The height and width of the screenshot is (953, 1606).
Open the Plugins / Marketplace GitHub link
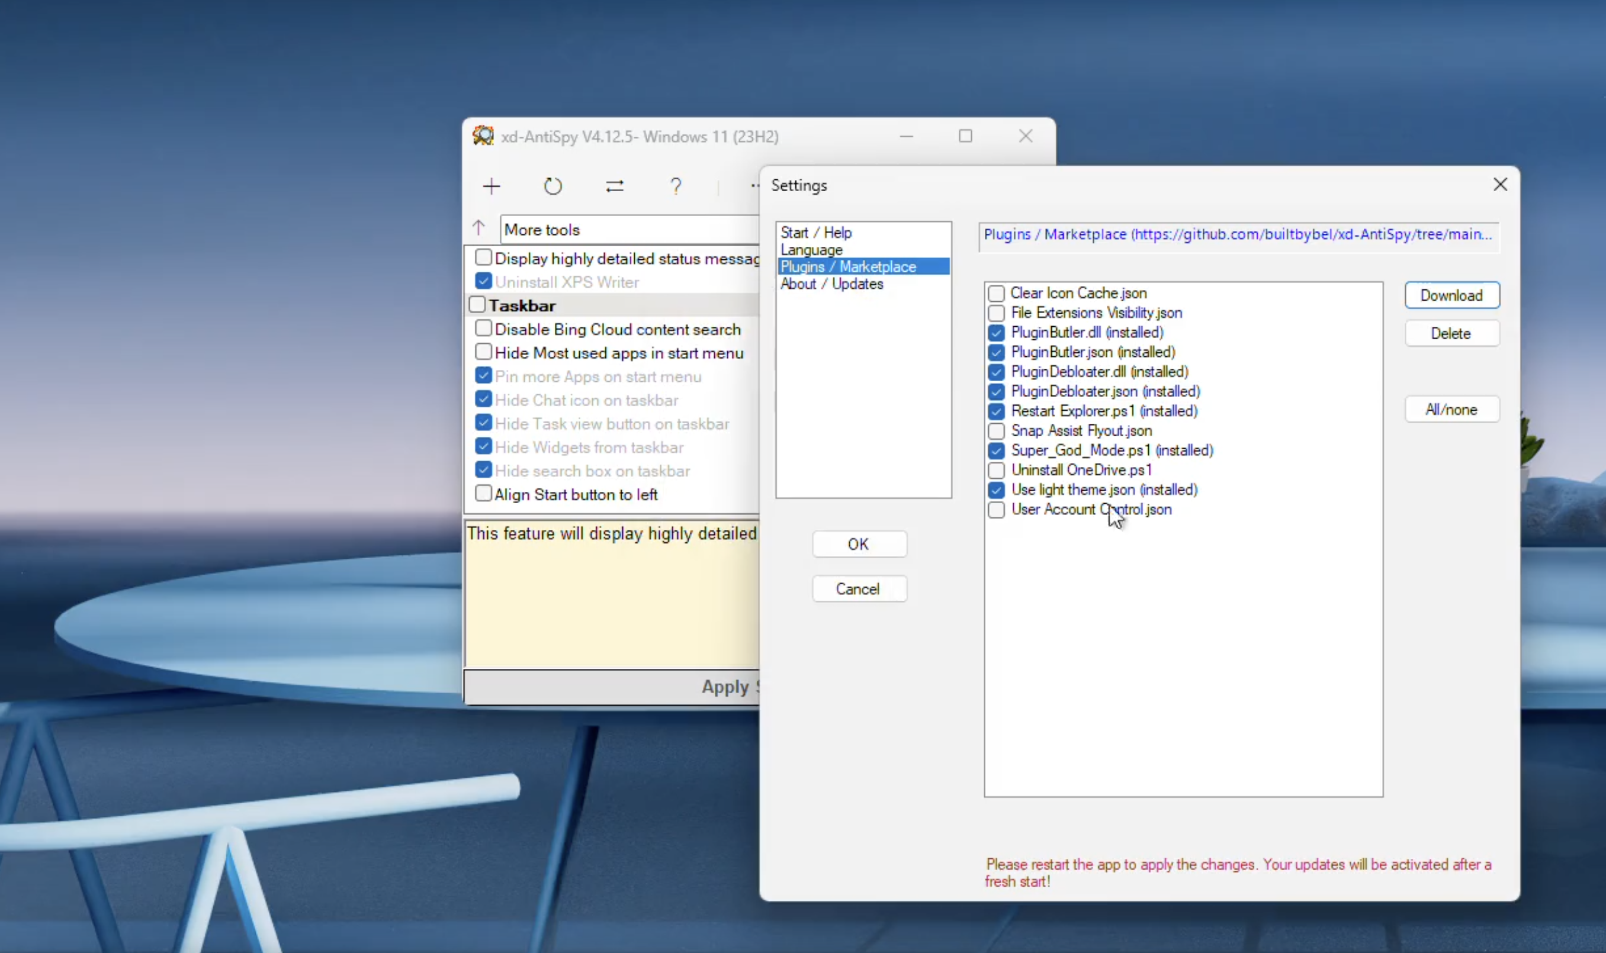[1236, 234]
